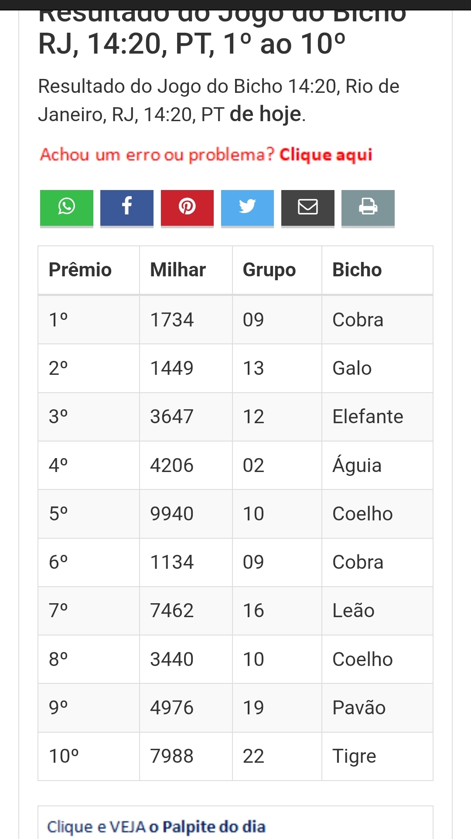
Task: Click the Milhar column header
Action: pyautogui.click(x=178, y=270)
